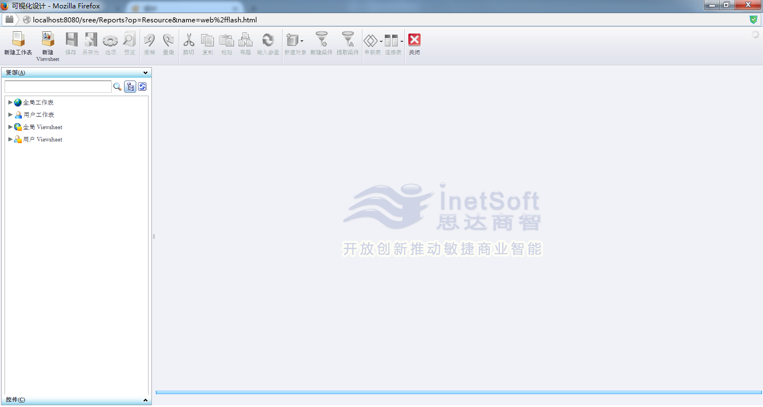Viewport: 763px width, 407px height.
Task: Click the 串联表 (concatenate tables) icon
Action: [x=371, y=40]
